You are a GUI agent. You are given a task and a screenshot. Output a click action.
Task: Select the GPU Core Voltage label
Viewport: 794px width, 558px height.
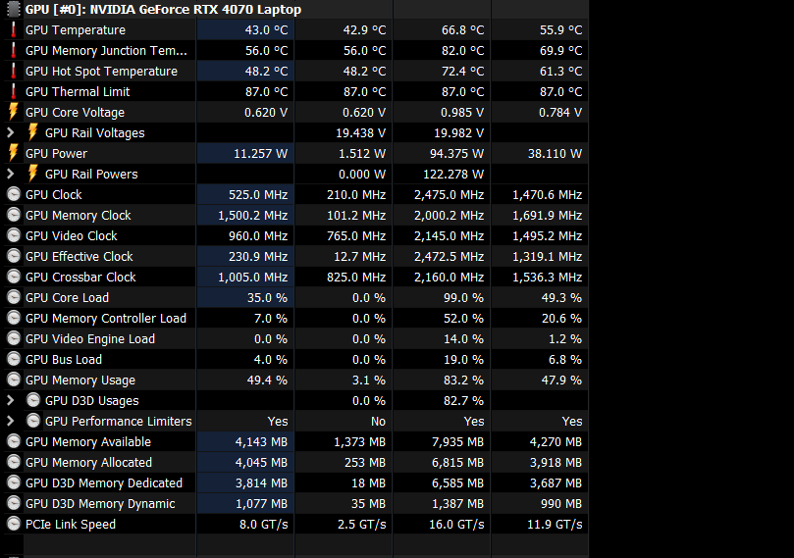[x=75, y=113]
